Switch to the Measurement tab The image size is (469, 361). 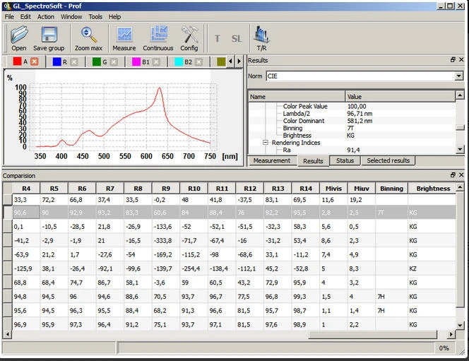(x=272, y=161)
